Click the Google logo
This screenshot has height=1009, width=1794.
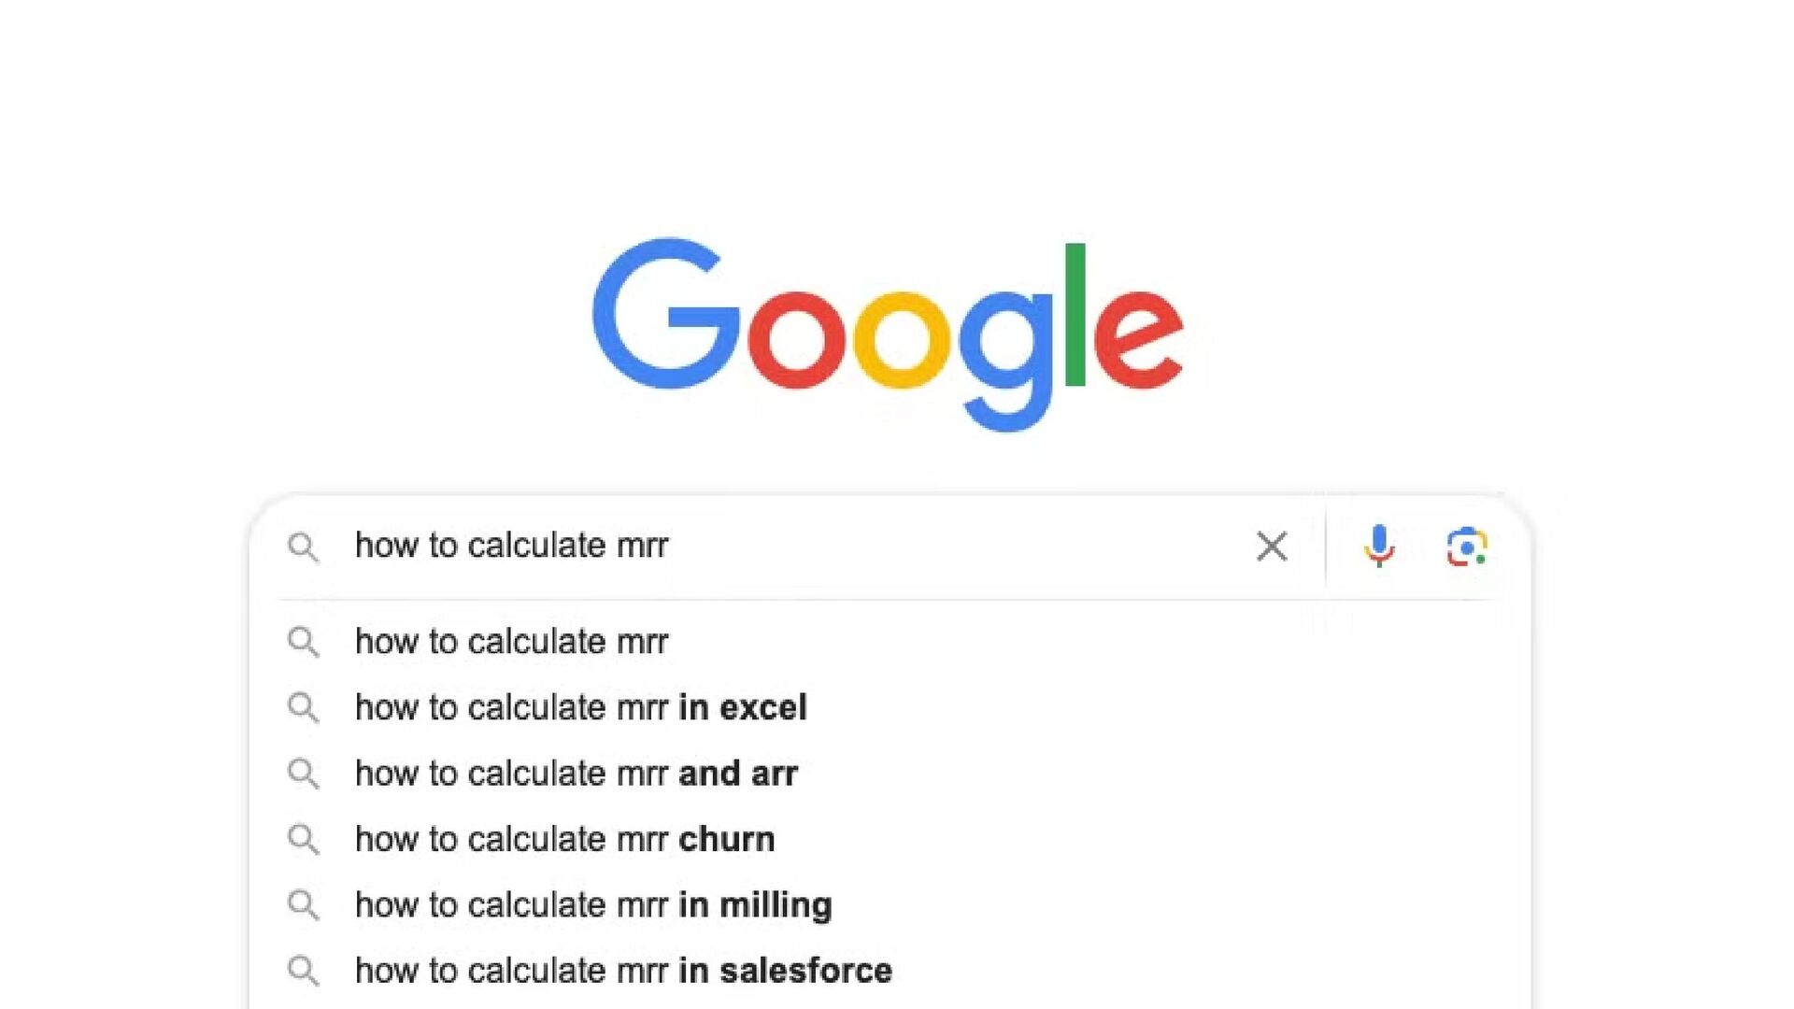[888, 334]
